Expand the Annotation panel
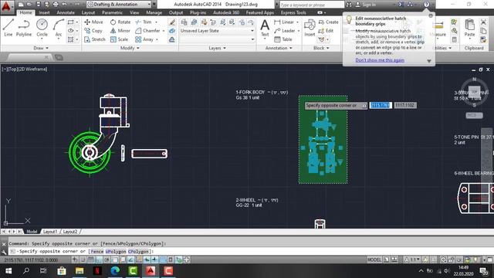The width and height of the screenshot is (494, 278). click(x=279, y=48)
